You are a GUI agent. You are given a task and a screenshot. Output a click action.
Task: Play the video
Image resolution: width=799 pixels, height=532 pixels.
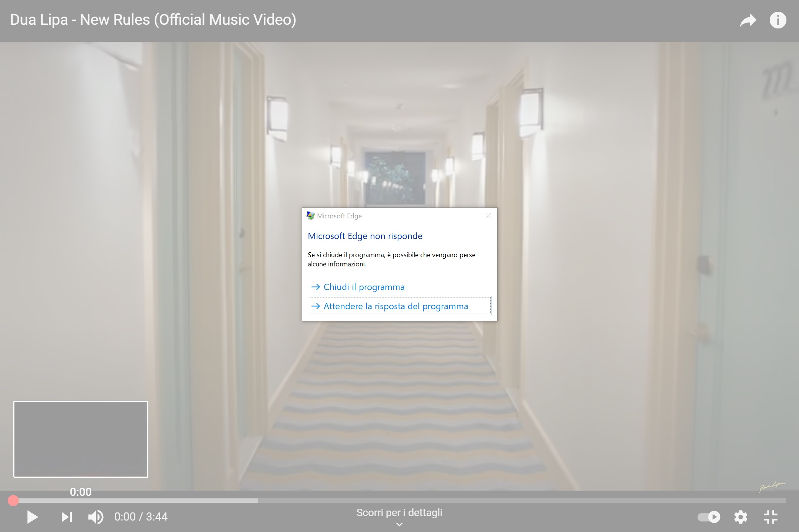(x=33, y=517)
